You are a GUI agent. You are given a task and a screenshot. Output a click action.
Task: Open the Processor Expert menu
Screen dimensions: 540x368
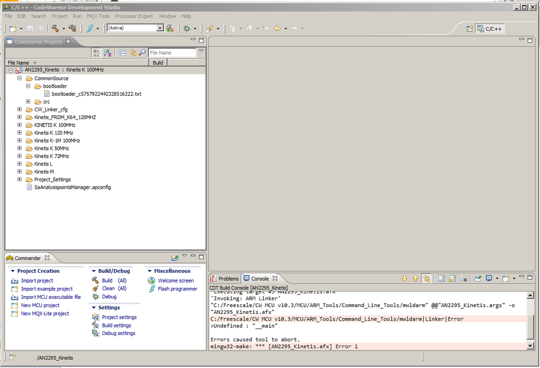(x=134, y=16)
